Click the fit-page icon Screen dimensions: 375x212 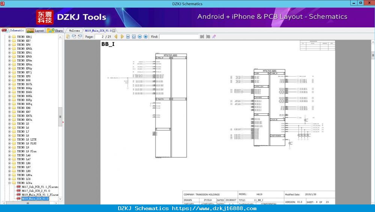[x=134, y=37]
